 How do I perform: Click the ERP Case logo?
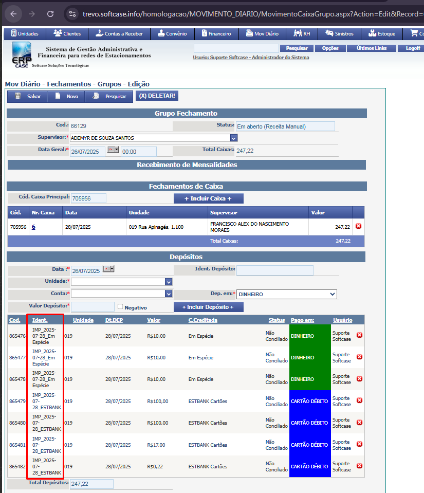[x=22, y=54]
